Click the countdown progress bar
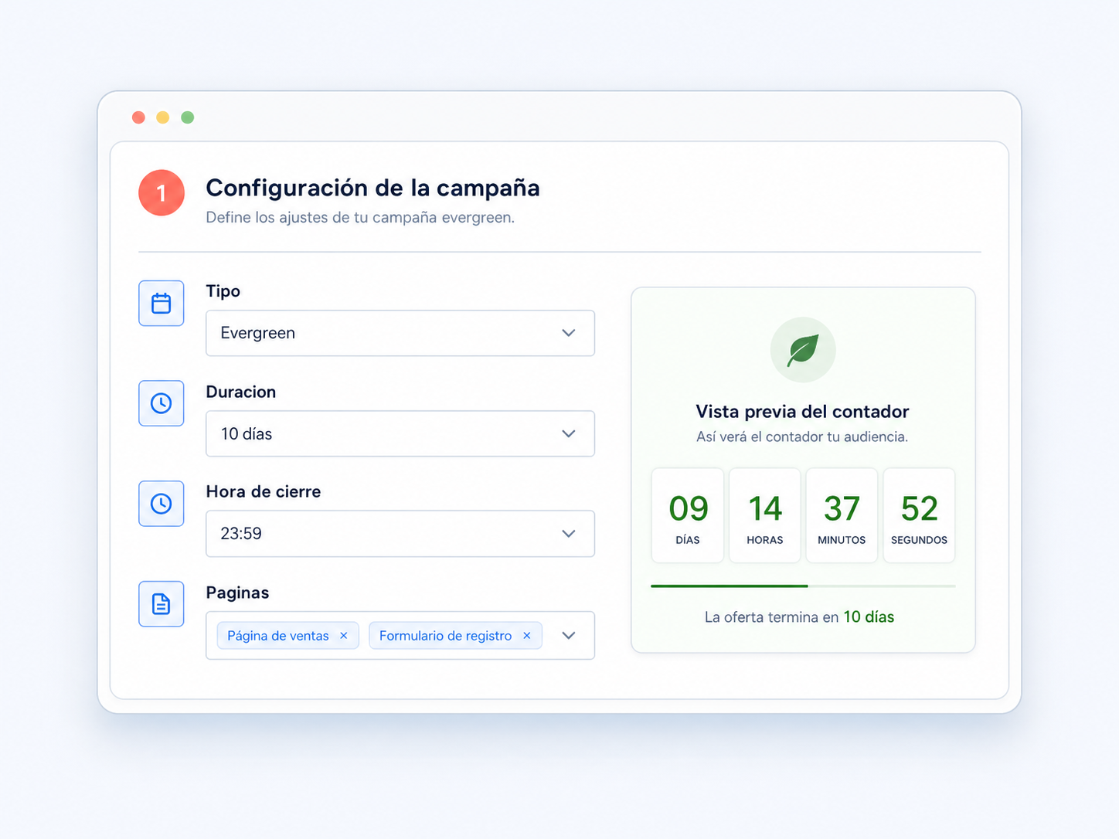The width and height of the screenshot is (1119, 839). click(803, 586)
